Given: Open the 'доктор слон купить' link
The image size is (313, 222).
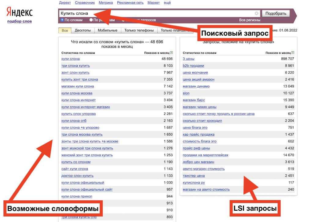Looking at the screenshot, I should coord(77,176).
